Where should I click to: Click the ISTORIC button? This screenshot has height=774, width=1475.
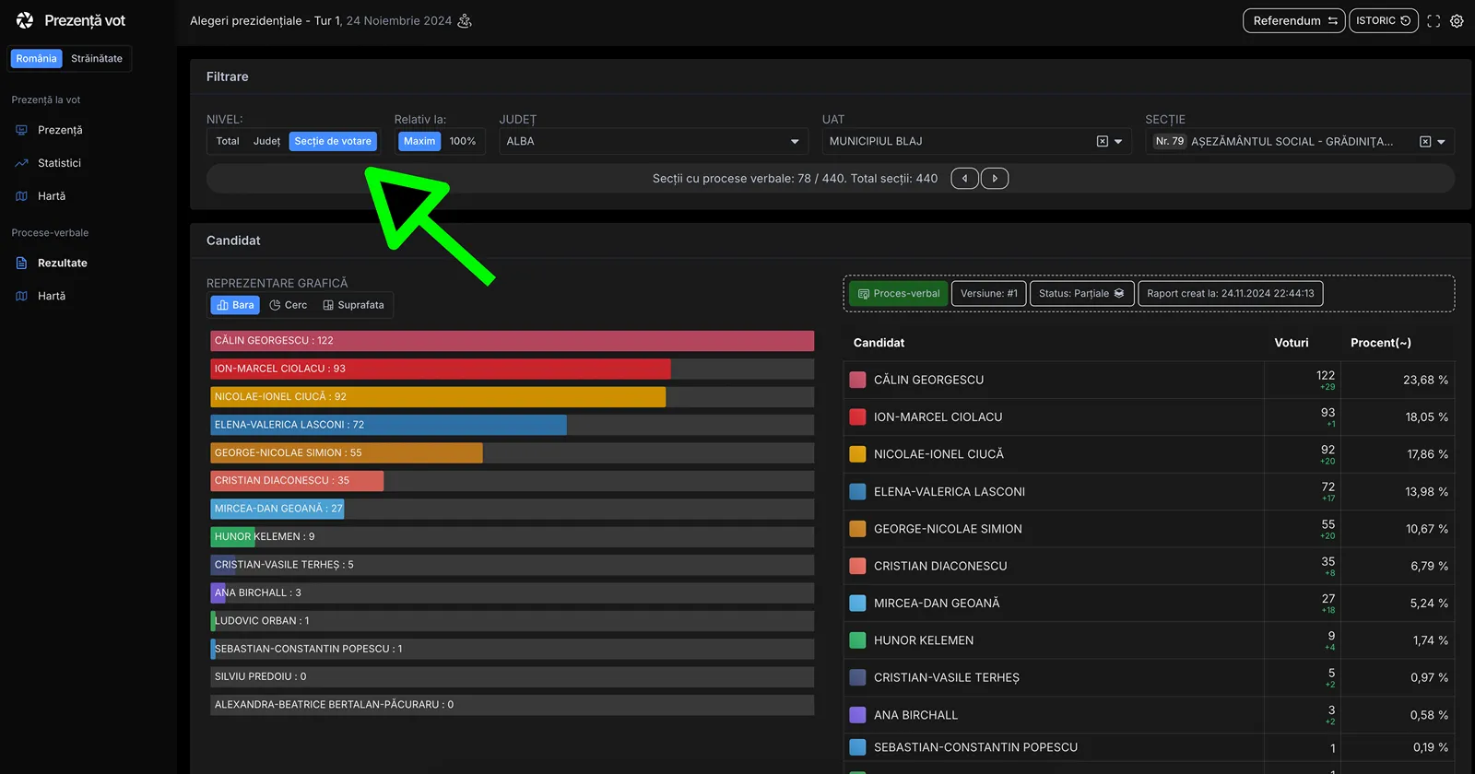click(1384, 20)
